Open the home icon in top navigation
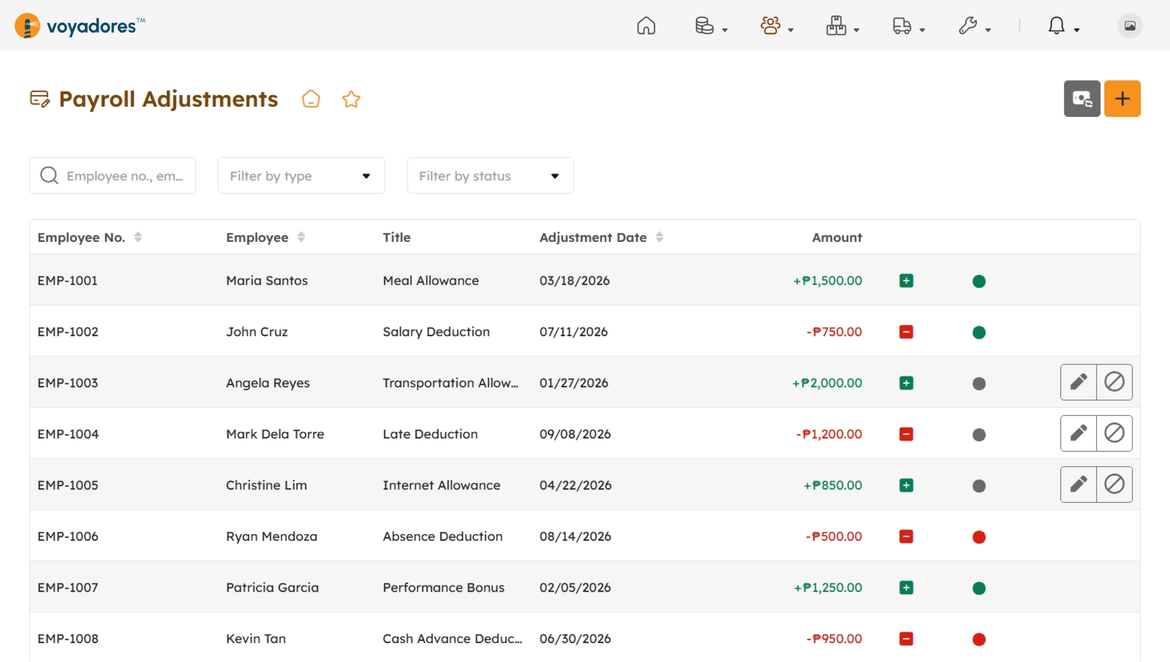Viewport: 1170px width, 662px height. pos(646,25)
